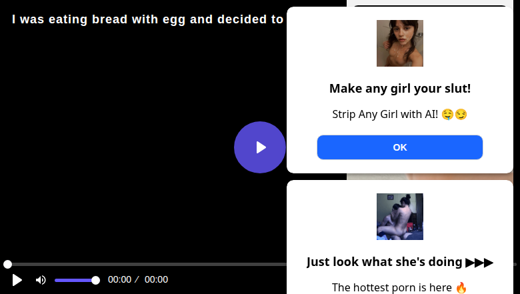This screenshot has height=294, width=520.
Task: Click the empty black video area
Action: tap(133, 133)
